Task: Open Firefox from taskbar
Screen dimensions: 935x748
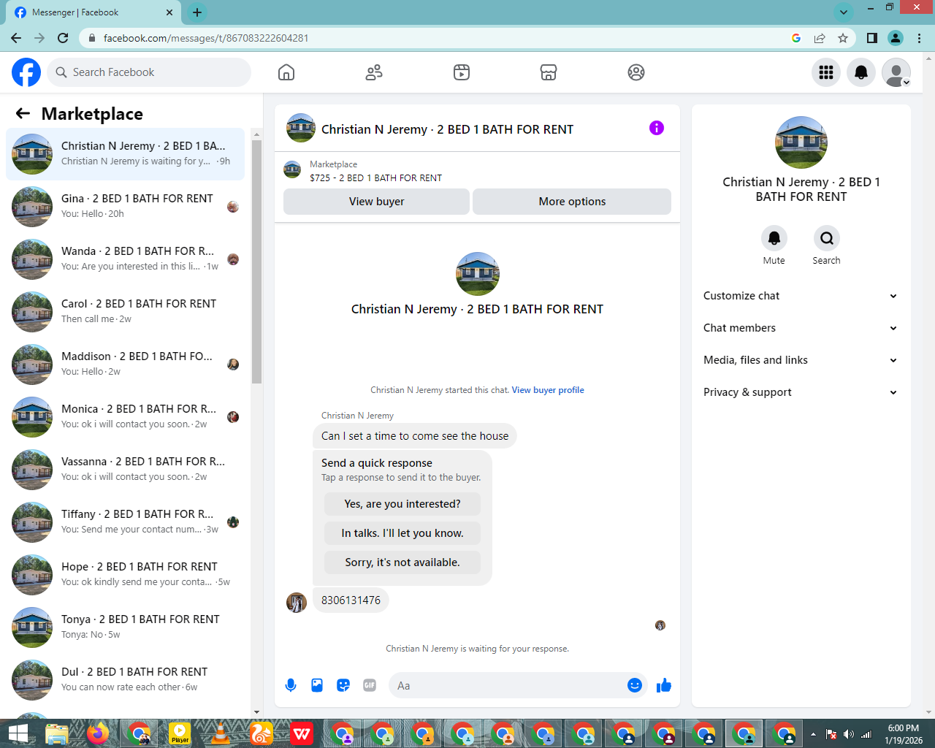Action: pyautogui.click(x=98, y=733)
